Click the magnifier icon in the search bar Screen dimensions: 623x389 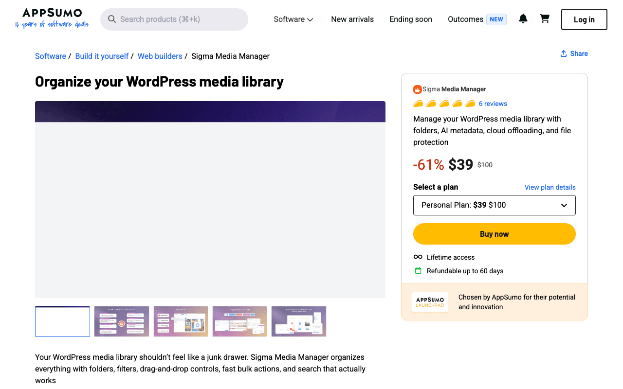pyautogui.click(x=112, y=19)
